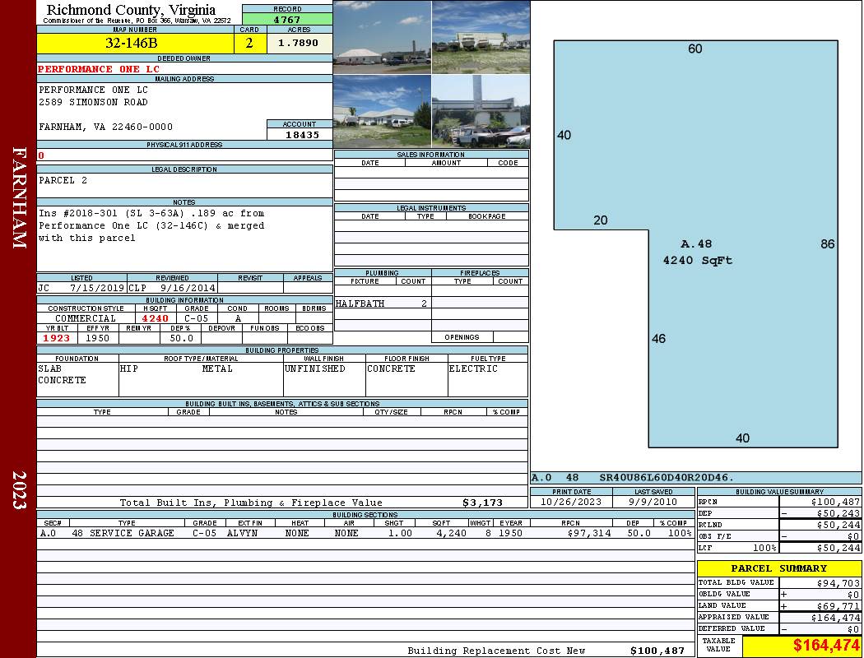864x658 pixels.
Task: Click the blue building sketch footprint
Action: pyautogui.click(x=741, y=206)
